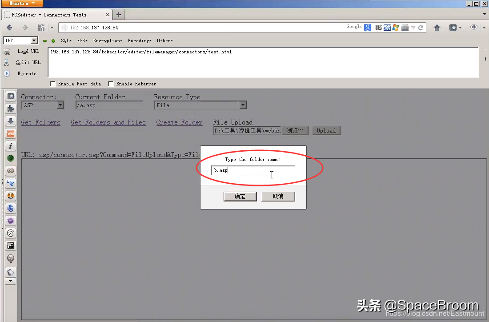
Task: Click the Upload button
Action: tap(326, 131)
